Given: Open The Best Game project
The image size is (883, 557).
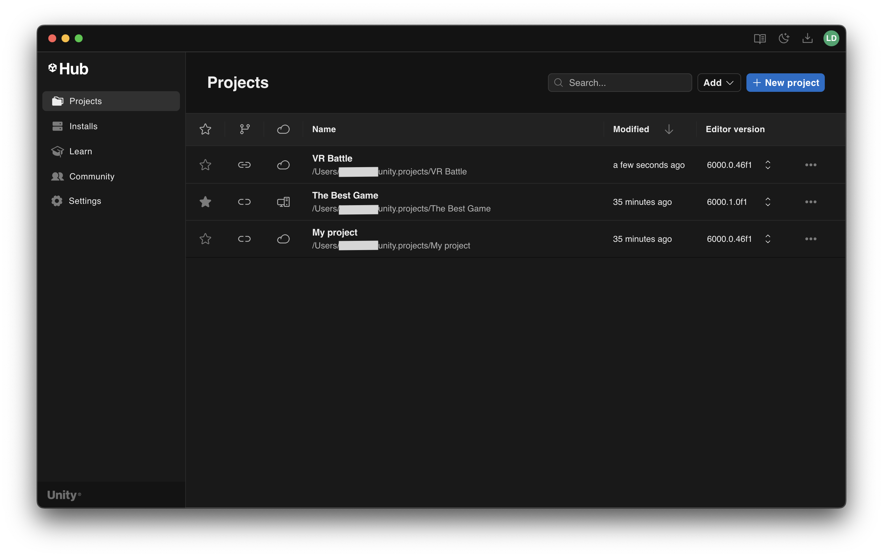Looking at the screenshot, I should [345, 195].
